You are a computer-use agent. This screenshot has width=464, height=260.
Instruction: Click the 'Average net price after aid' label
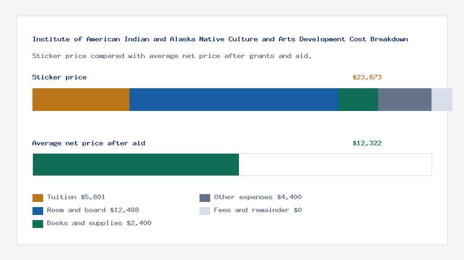coord(89,143)
